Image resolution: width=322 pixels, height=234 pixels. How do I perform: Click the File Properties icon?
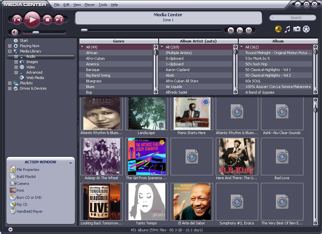pos(13,169)
